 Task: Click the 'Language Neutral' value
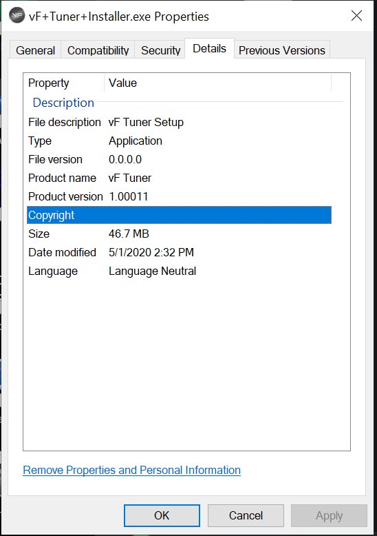[x=152, y=271]
